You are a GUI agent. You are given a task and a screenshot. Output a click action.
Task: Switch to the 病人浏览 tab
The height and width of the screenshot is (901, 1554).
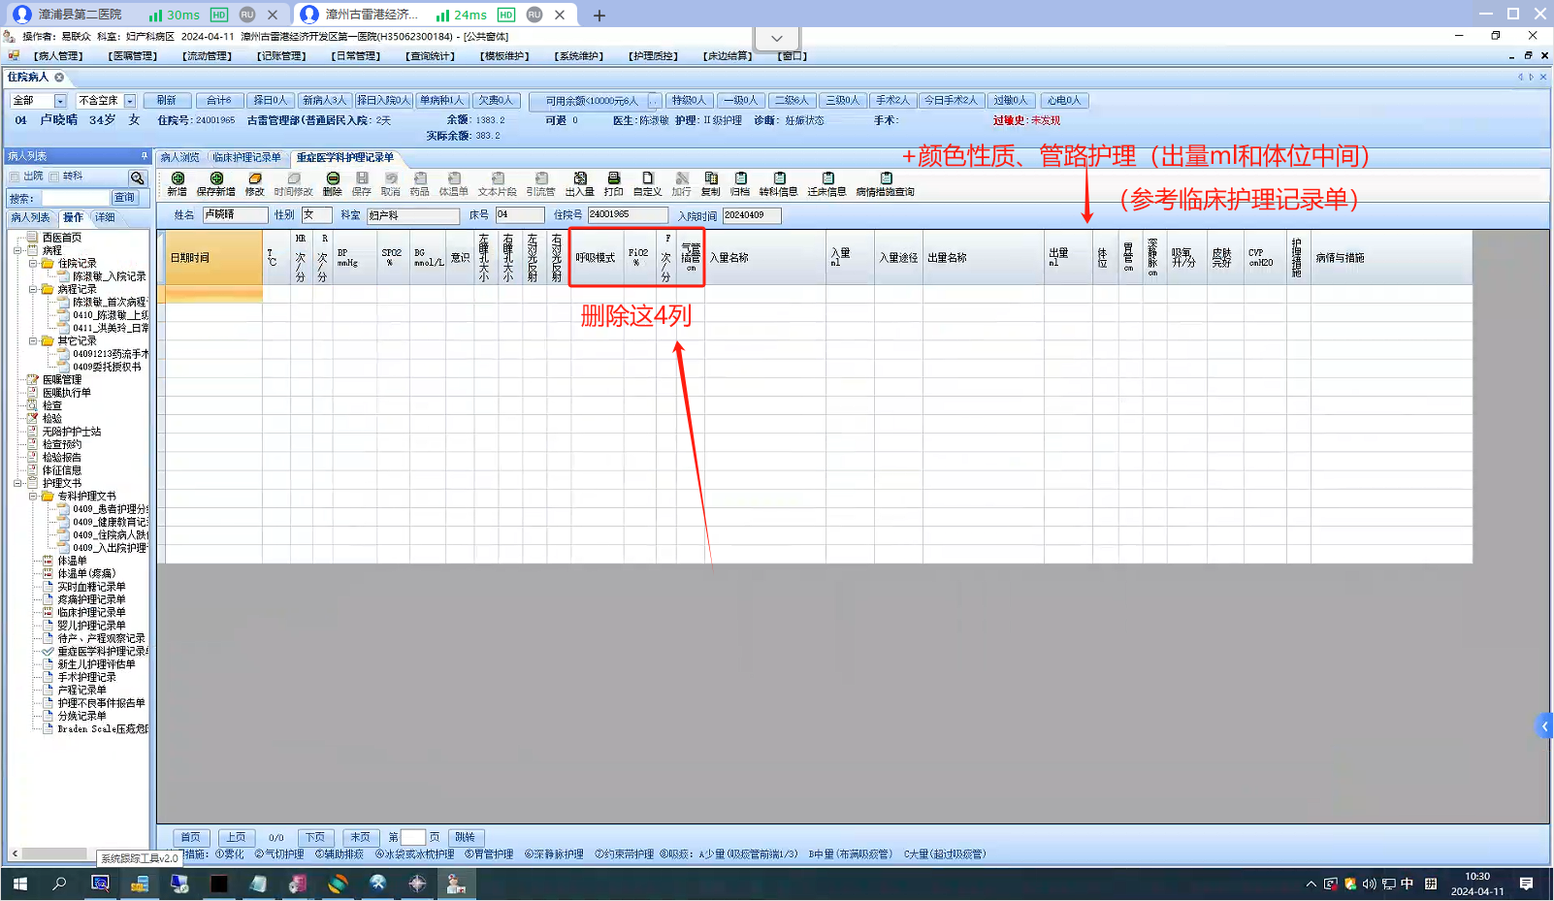pos(180,157)
